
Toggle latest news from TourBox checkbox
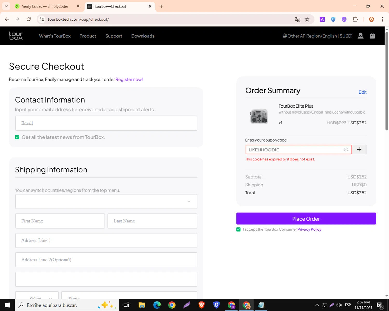pos(17,137)
